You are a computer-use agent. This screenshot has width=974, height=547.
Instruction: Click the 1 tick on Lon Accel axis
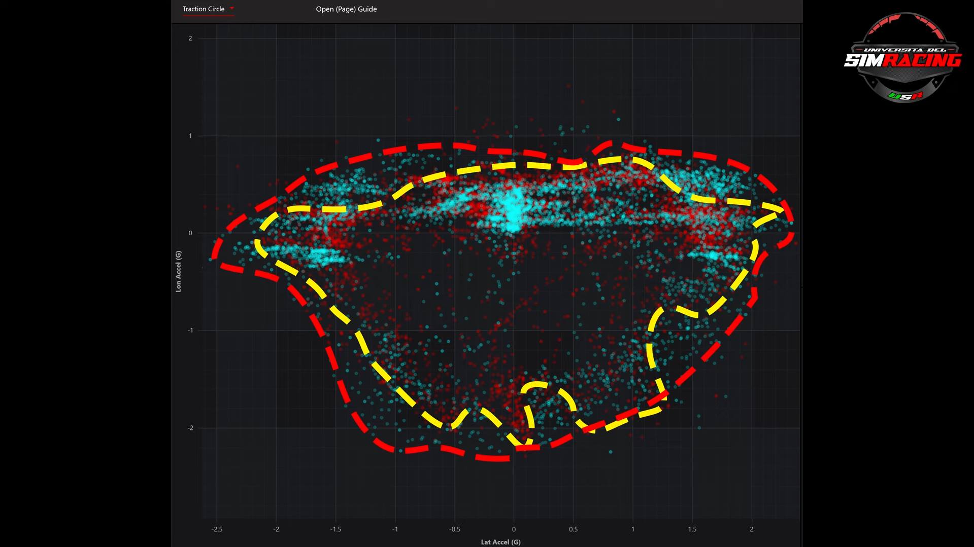pos(190,136)
